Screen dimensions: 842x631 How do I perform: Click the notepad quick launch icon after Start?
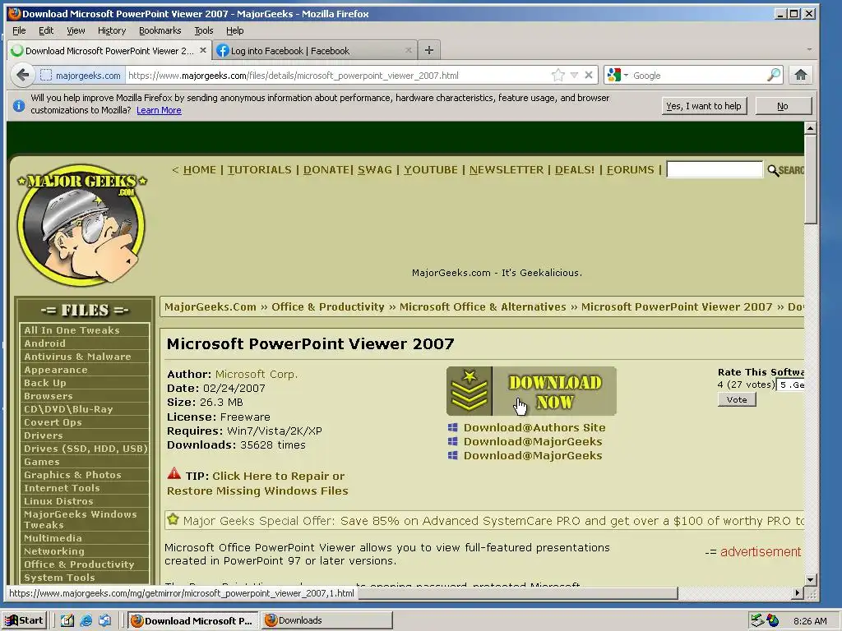click(67, 621)
